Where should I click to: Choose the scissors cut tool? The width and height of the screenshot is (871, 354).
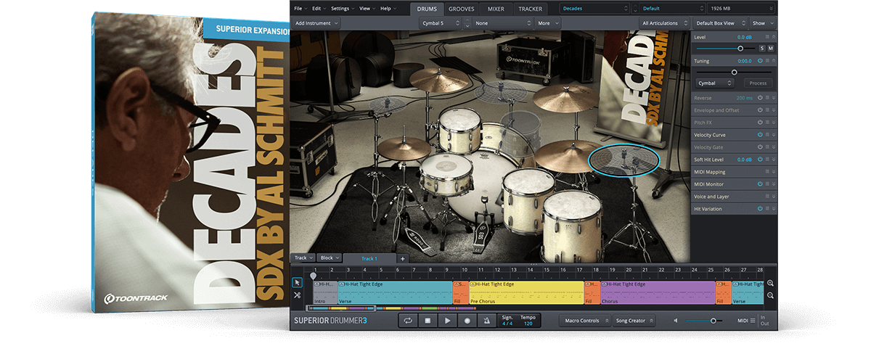click(x=297, y=295)
